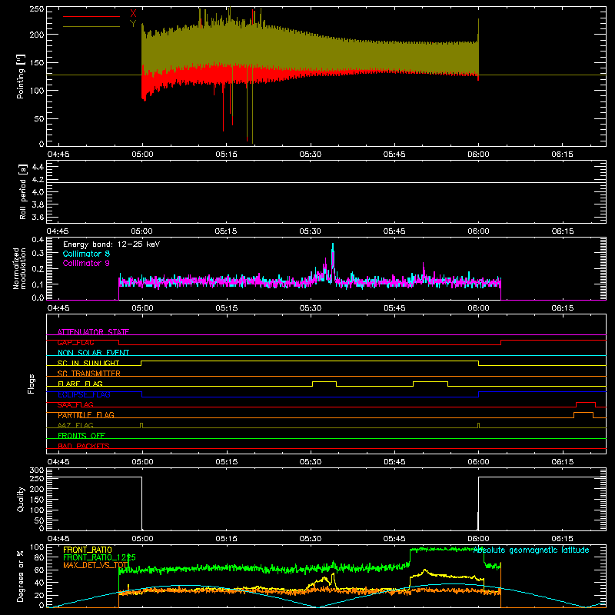
Task: Click the FRONT_RATIO legend label
Action: click(88, 550)
